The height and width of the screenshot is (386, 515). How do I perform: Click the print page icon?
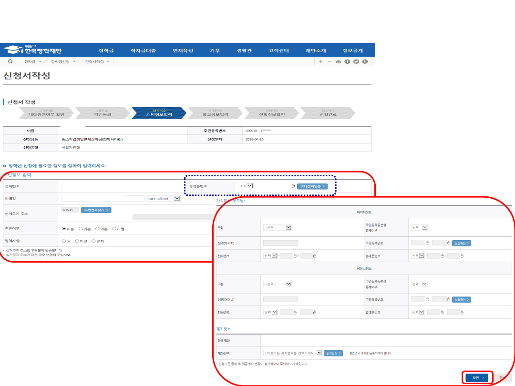click(339, 61)
